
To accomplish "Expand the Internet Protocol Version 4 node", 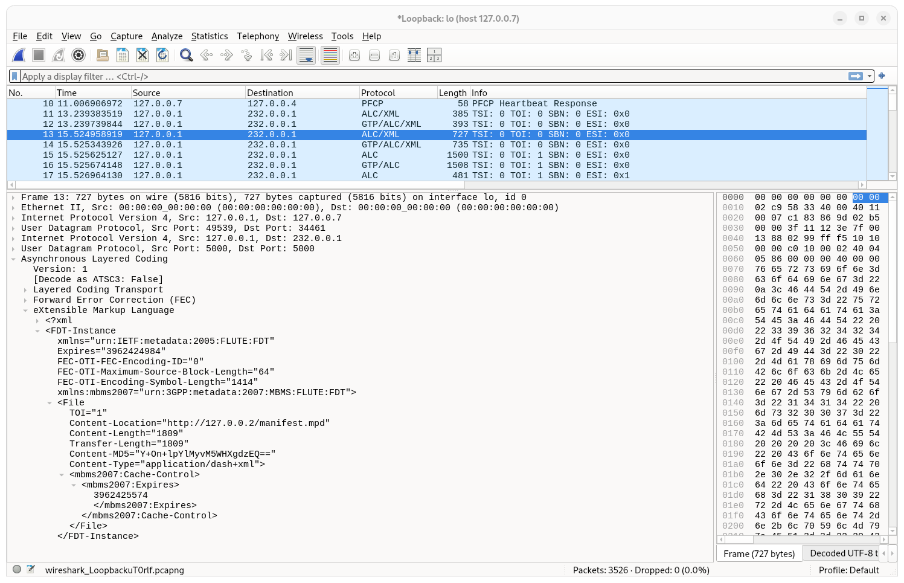I will [14, 217].
